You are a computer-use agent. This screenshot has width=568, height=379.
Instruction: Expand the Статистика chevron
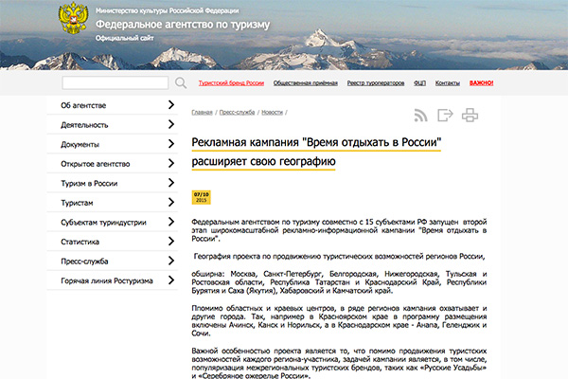pos(171,242)
